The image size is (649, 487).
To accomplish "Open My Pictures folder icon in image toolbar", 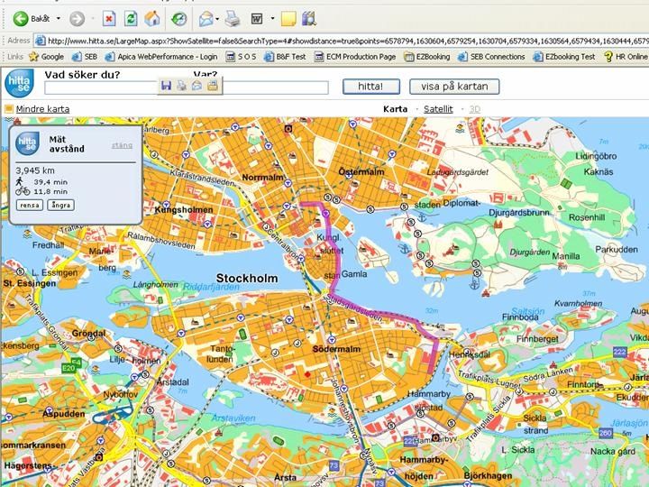I will (x=213, y=86).
